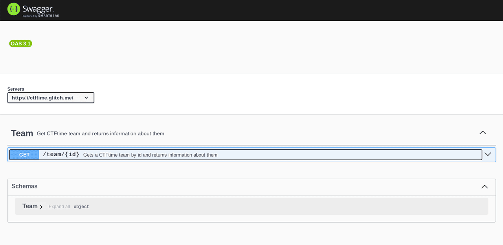Click the OAS 3.1 version badge
Image resolution: width=503 pixels, height=245 pixels.
[20, 44]
